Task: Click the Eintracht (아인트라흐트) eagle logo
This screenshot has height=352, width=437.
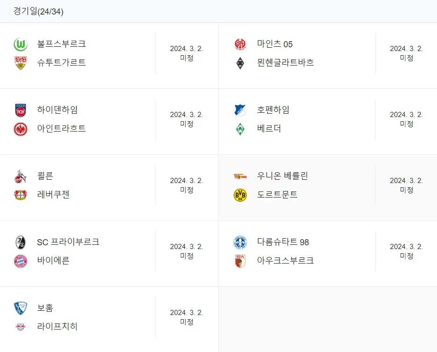Action: 21,129
